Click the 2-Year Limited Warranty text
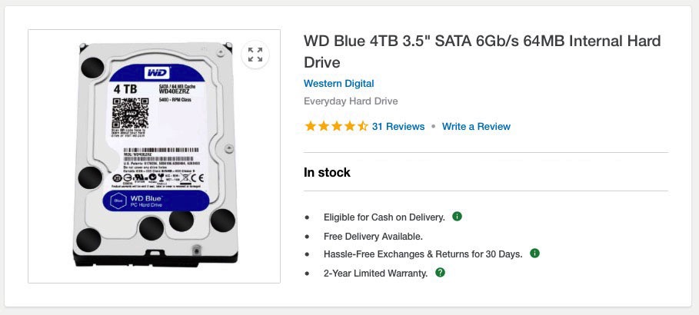Viewport: 699px width, 315px height. point(375,273)
